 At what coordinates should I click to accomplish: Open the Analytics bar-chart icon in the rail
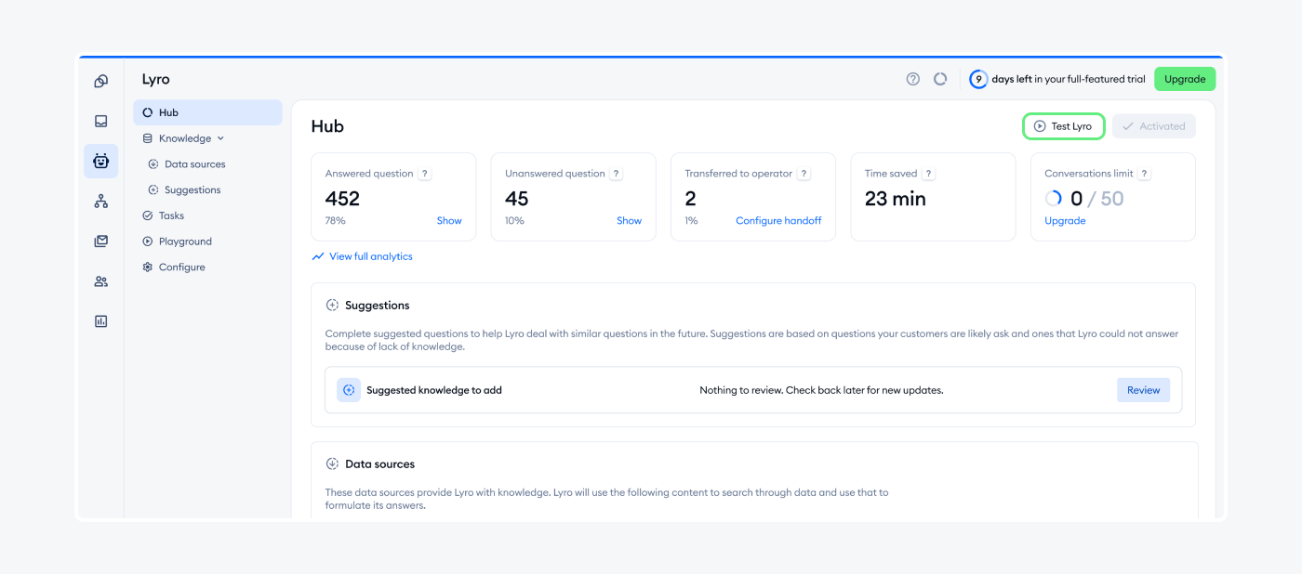tap(100, 321)
